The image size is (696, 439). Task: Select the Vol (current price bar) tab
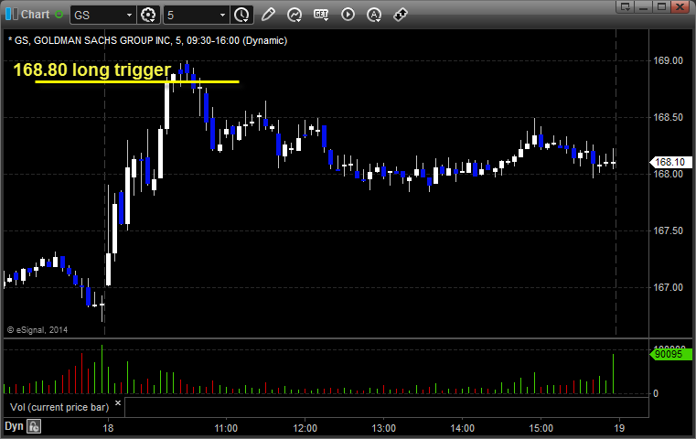(59, 407)
